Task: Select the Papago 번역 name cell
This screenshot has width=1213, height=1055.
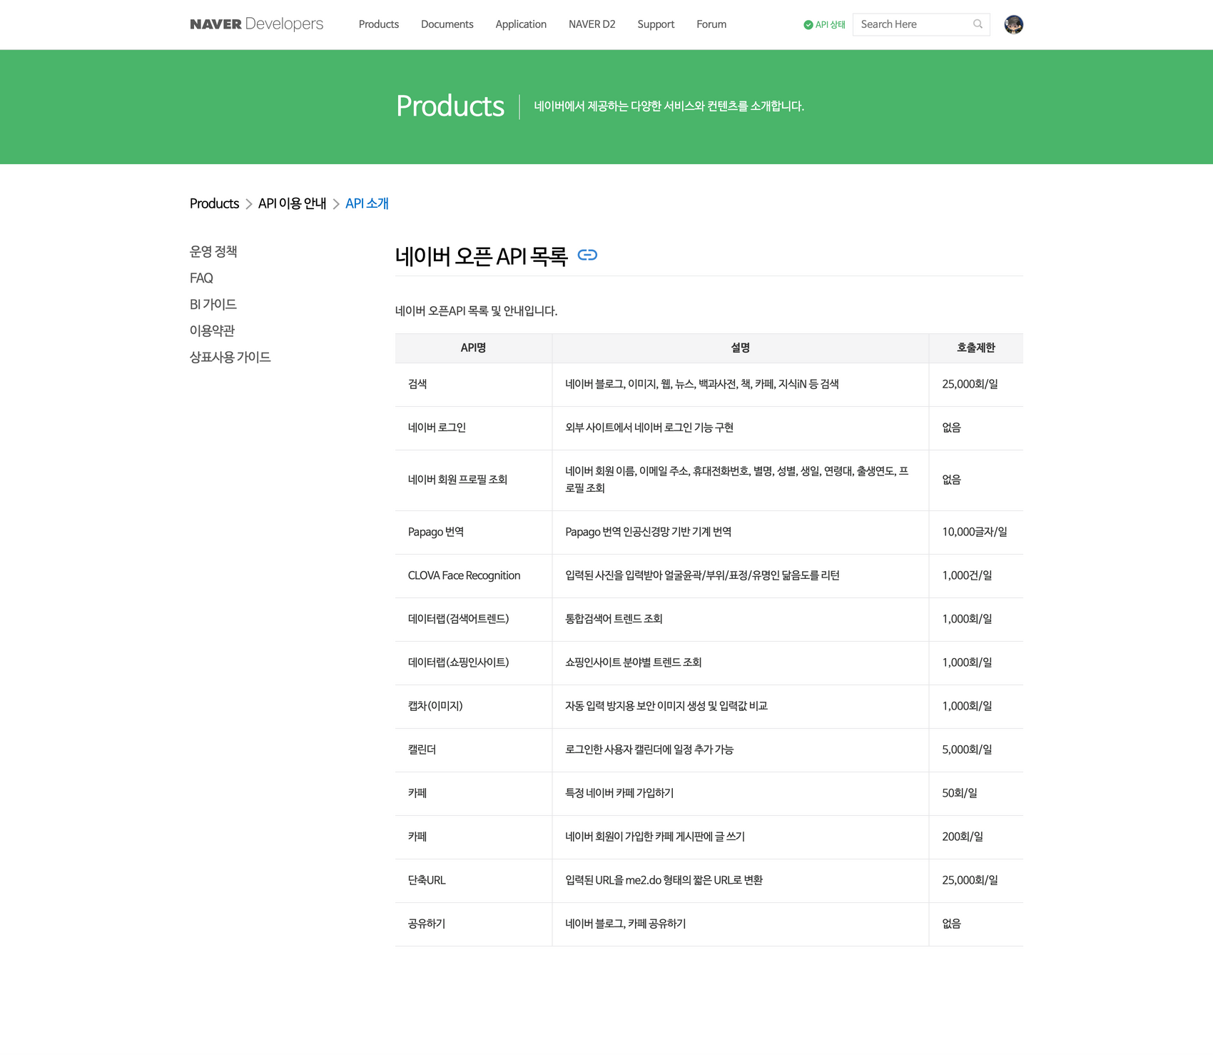Action: click(x=473, y=532)
